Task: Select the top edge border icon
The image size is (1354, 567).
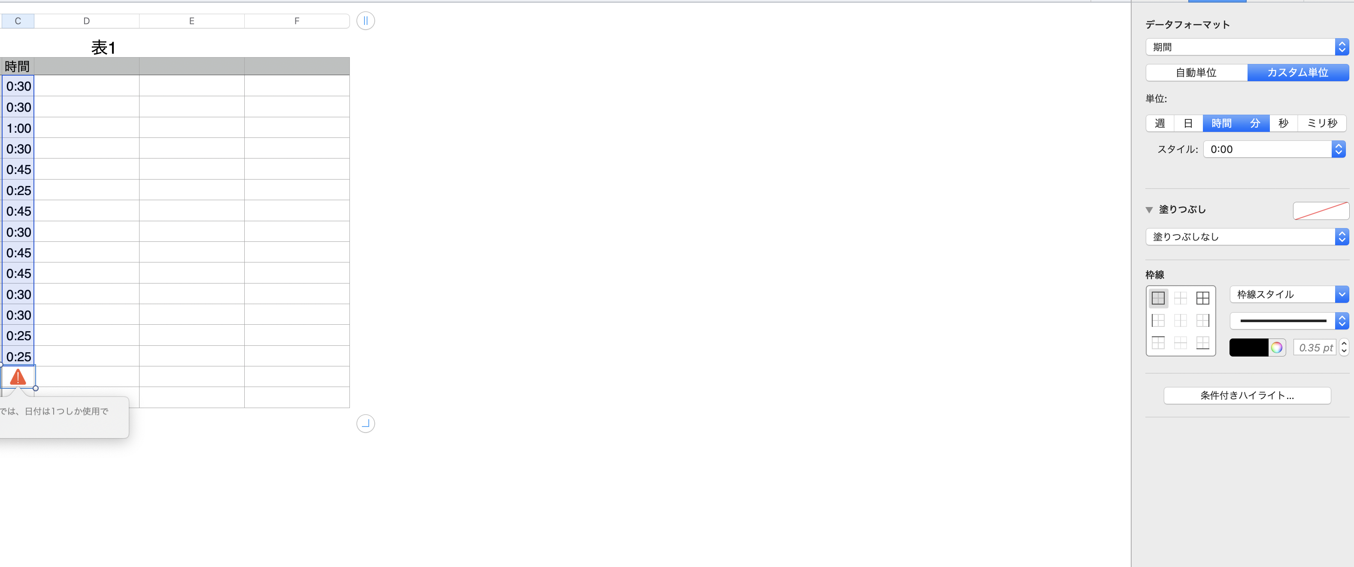Action: (x=1158, y=343)
